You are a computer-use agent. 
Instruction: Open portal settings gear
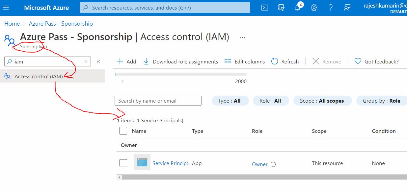click(x=314, y=8)
